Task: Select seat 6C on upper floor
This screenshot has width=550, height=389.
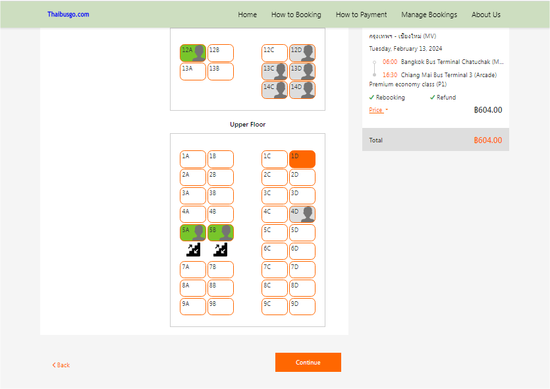Action: 275,251
